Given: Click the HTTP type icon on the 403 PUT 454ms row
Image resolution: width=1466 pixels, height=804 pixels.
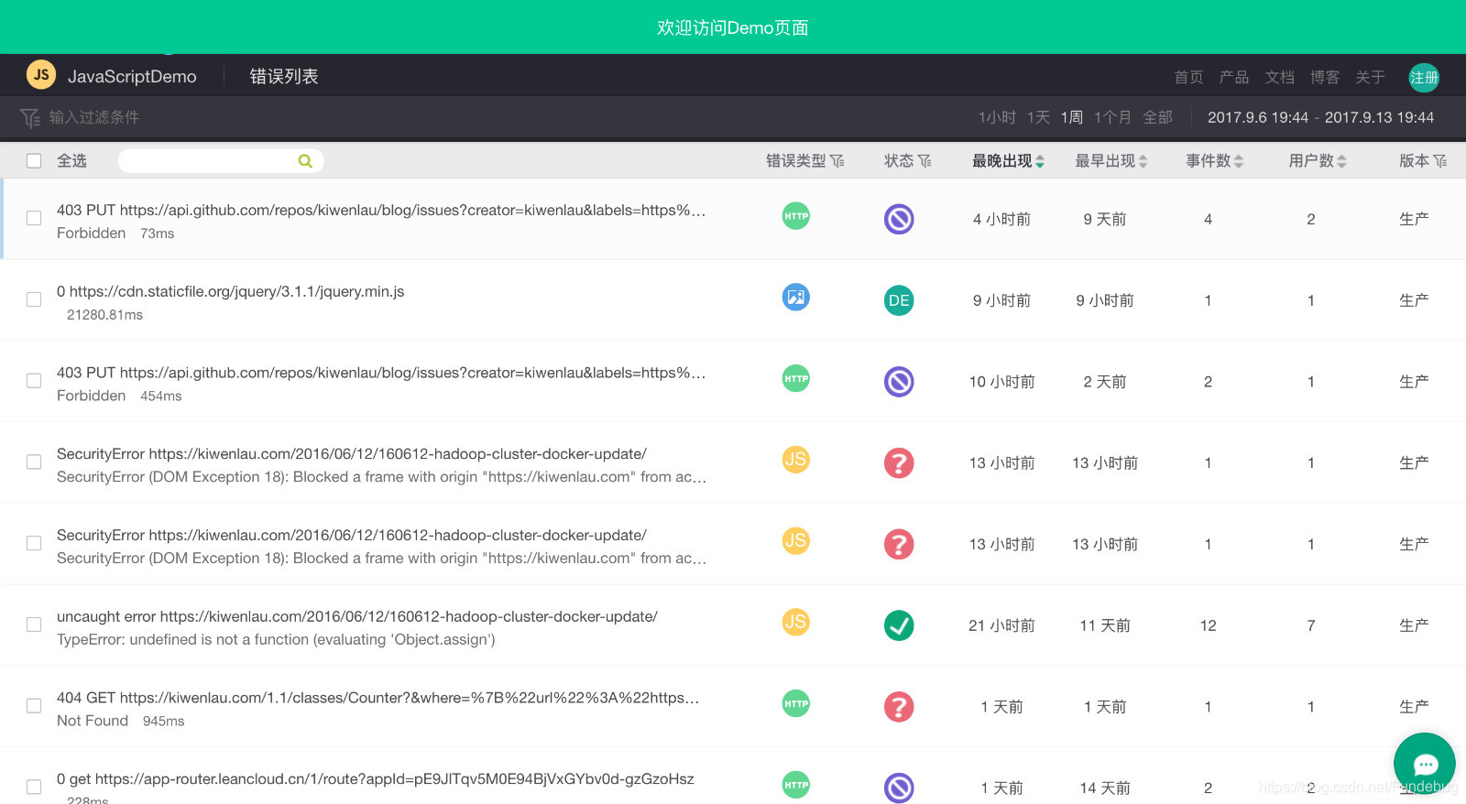Looking at the screenshot, I should click(796, 378).
